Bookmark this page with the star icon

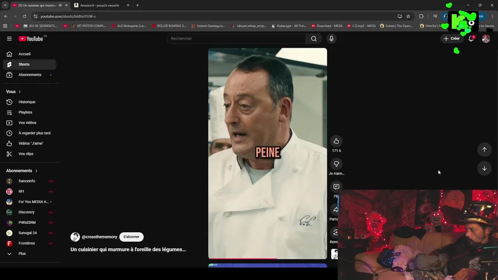[x=408, y=16]
